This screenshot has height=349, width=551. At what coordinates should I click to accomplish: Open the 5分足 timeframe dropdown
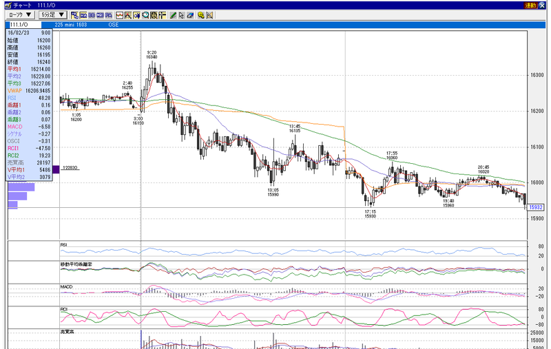pyautogui.click(x=52, y=14)
